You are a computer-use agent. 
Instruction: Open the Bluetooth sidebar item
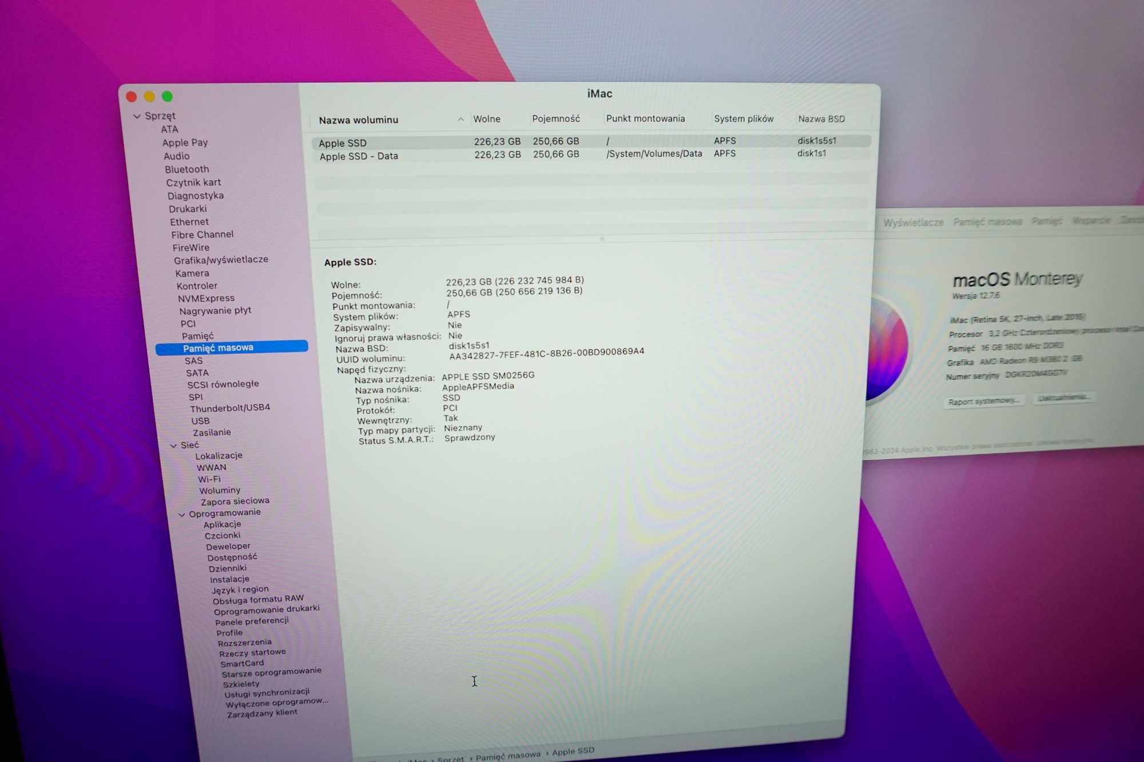pos(187,169)
